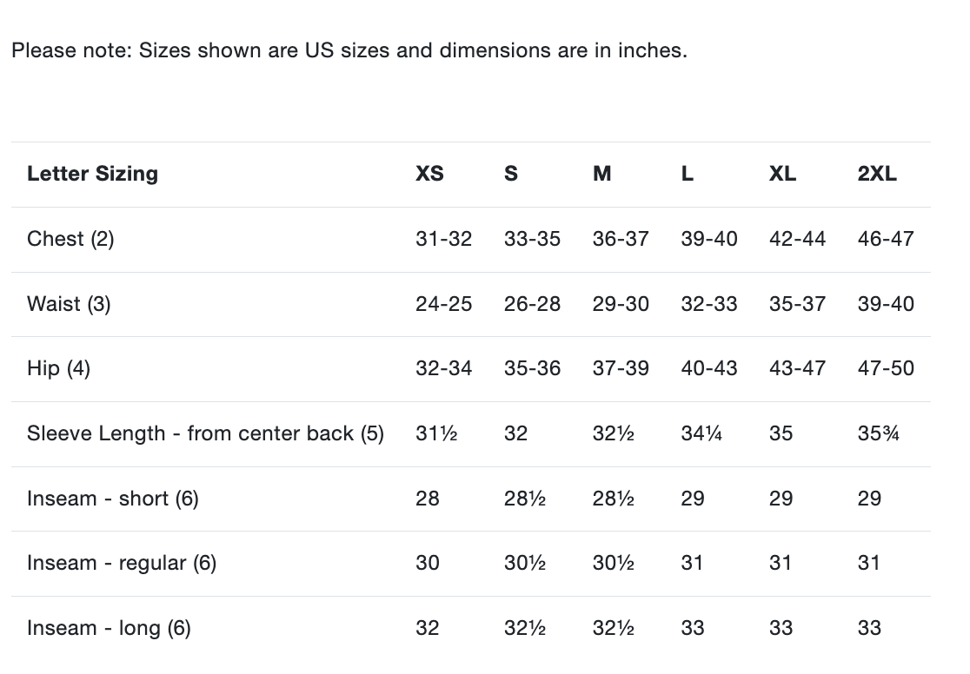The image size is (970, 674).
Task: Click the Inseam - short (6) label
Action: tap(113, 499)
